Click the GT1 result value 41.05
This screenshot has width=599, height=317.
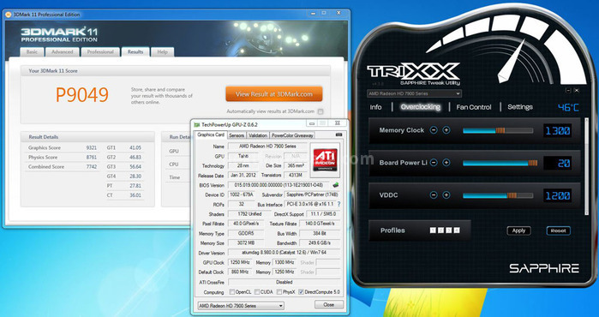[135, 148]
